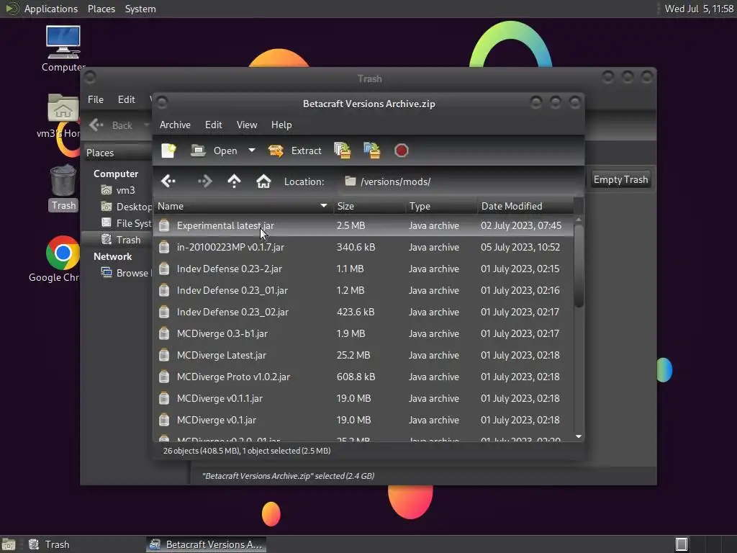
Task: Select MCDiverge Proto v1.0.2.jar
Action: pos(363,377)
